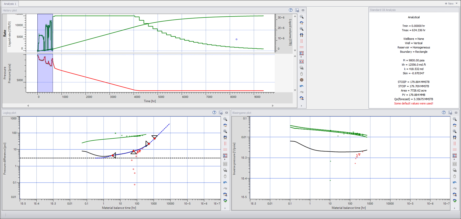Click the Blasingame plot title label
Image resolution: width=461 pixels, height=219 pixels.
242,113
